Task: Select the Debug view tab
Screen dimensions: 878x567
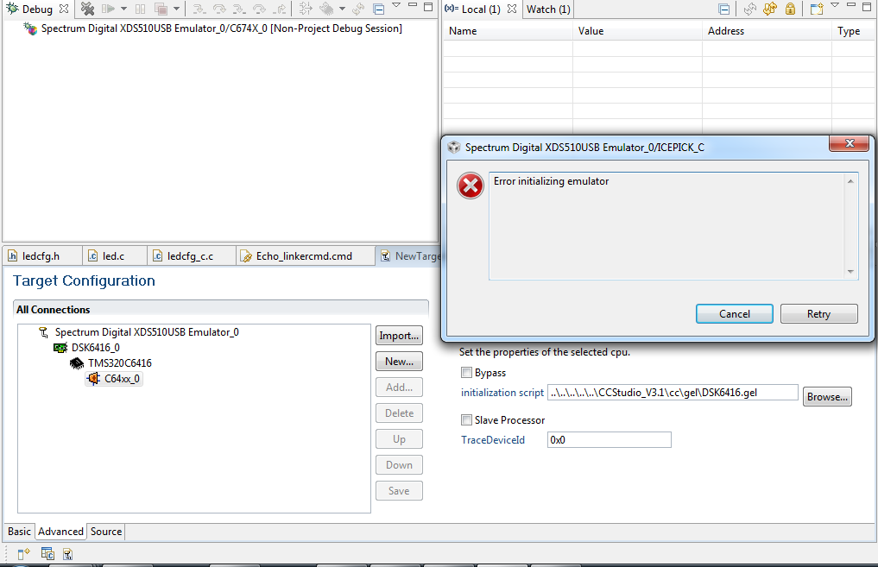Action: tap(37, 9)
